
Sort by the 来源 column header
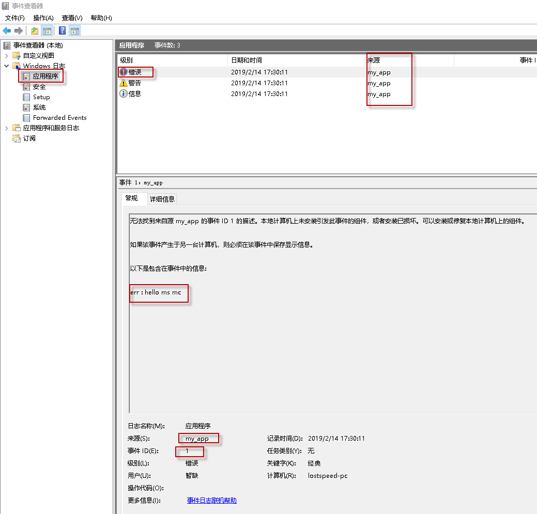410,60
